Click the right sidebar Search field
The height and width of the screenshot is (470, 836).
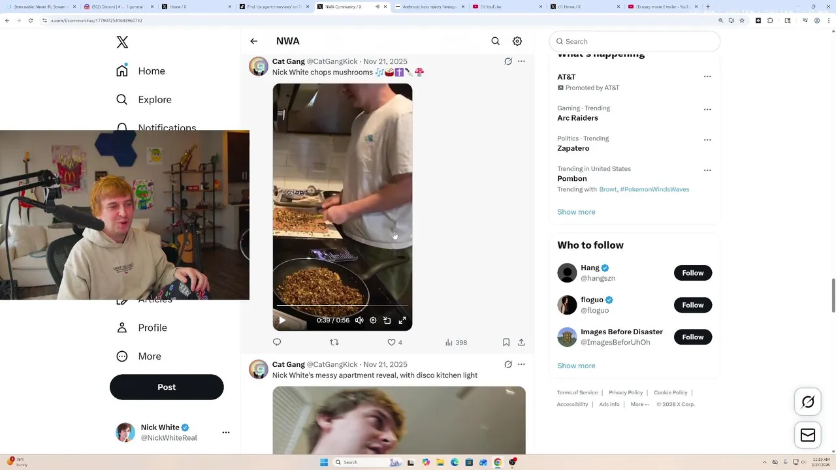coord(635,41)
